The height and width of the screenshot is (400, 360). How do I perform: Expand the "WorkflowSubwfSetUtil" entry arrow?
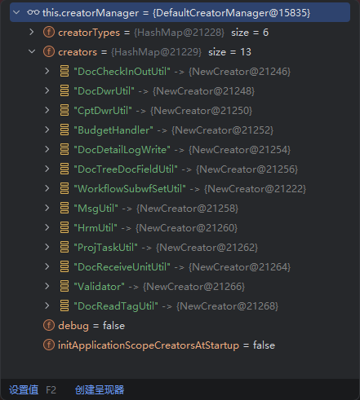pyautogui.click(x=47, y=188)
